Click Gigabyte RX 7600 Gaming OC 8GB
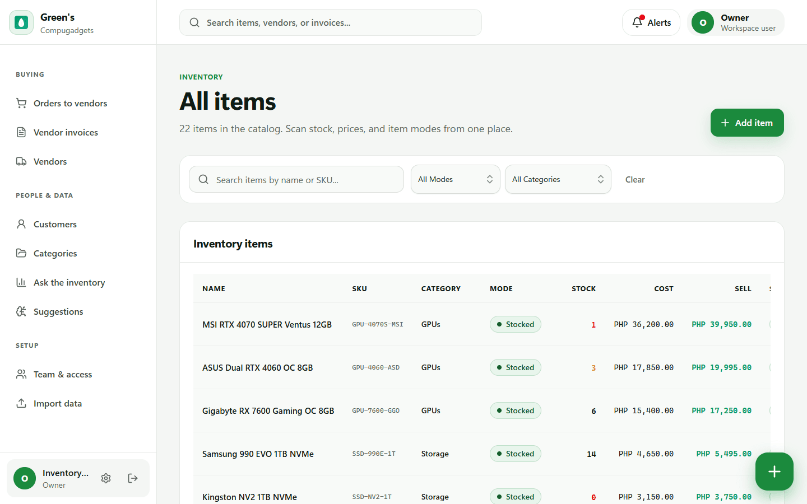807x504 pixels. 268,410
